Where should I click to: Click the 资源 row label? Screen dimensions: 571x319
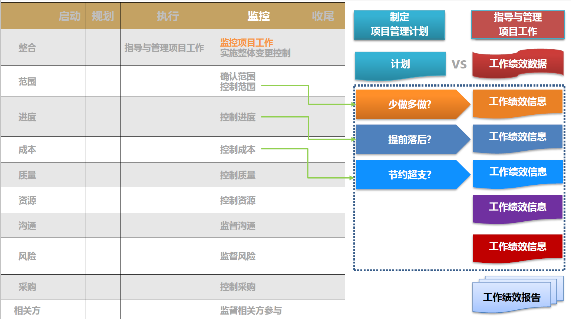pyautogui.click(x=27, y=200)
